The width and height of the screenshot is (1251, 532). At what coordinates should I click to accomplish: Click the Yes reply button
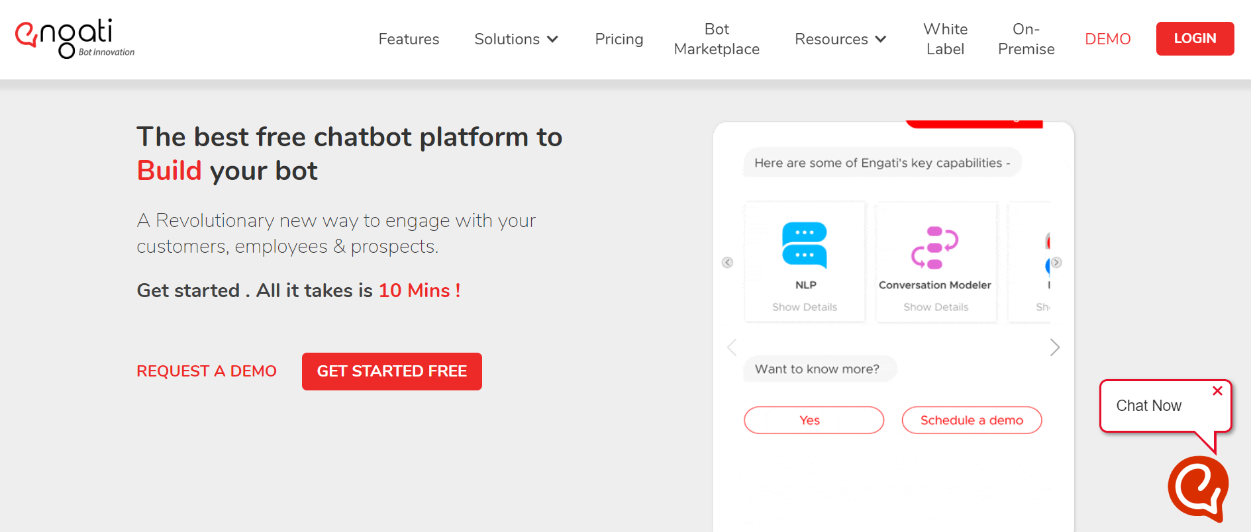[814, 420]
